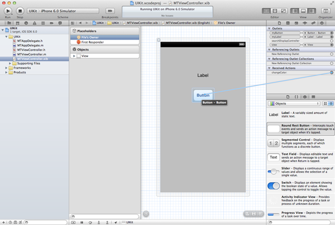Expand the Frameworks folder
Viewport: 335px width, 225px height.
pyautogui.click(x=6, y=68)
